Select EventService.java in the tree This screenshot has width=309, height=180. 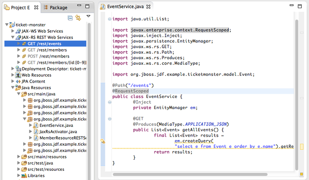[56, 125]
